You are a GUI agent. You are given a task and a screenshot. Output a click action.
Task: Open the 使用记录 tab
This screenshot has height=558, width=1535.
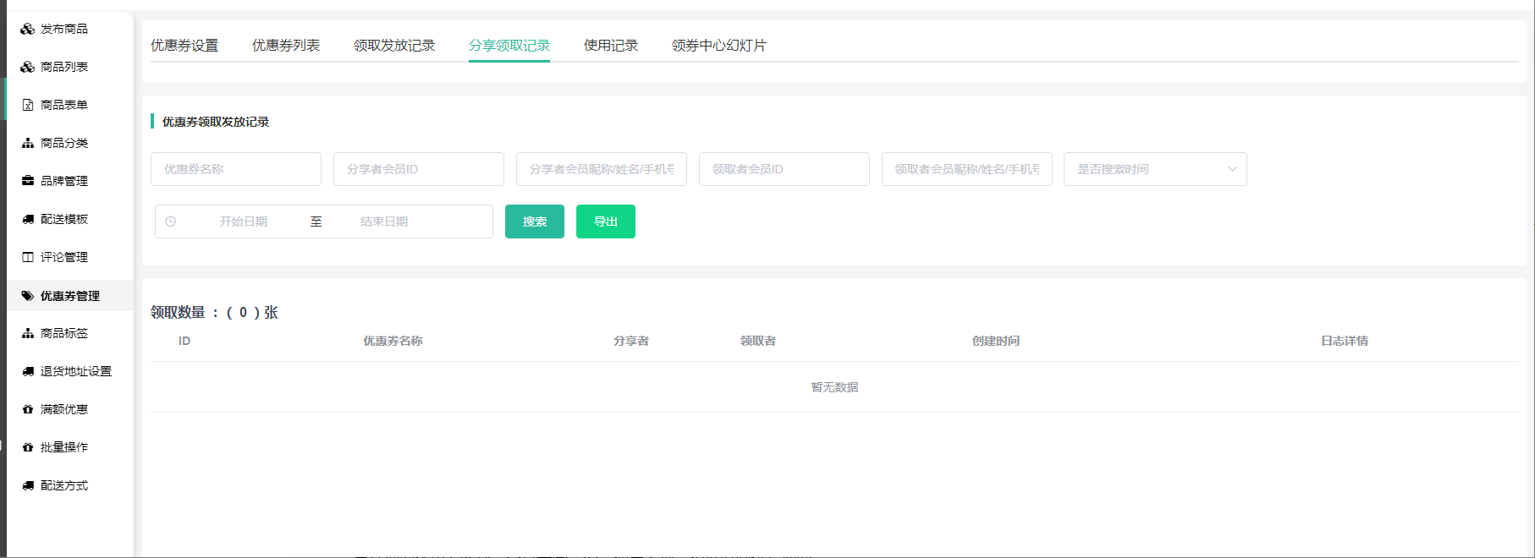tap(611, 46)
